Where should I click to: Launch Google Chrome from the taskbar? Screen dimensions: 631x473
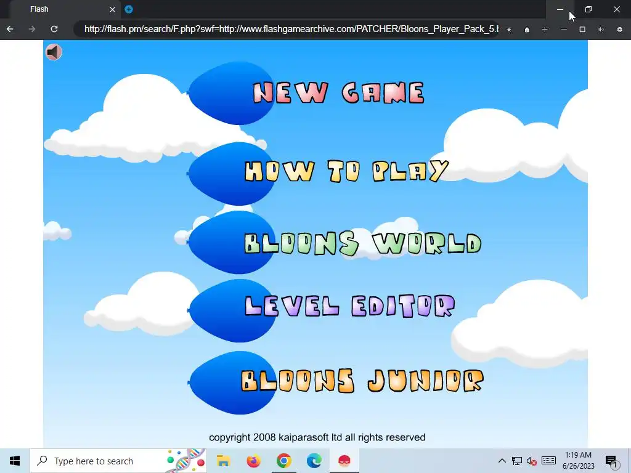coord(283,461)
